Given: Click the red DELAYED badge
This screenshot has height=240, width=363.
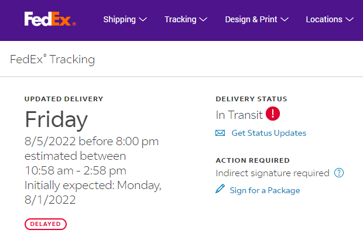Looking at the screenshot, I should pos(46,224).
